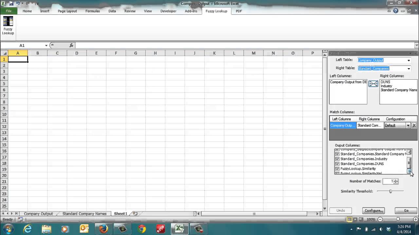Click the join columns icon between lists
The image size is (419, 235).
pos(373,84)
